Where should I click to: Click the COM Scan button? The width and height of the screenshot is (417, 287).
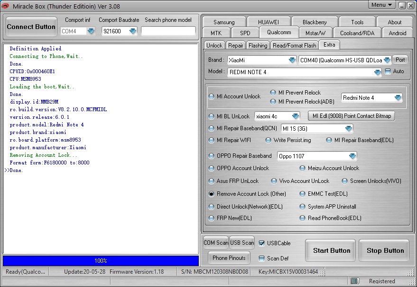point(216,243)
